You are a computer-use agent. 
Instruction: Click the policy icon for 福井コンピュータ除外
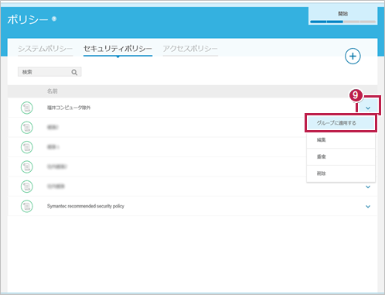(26, 108)
